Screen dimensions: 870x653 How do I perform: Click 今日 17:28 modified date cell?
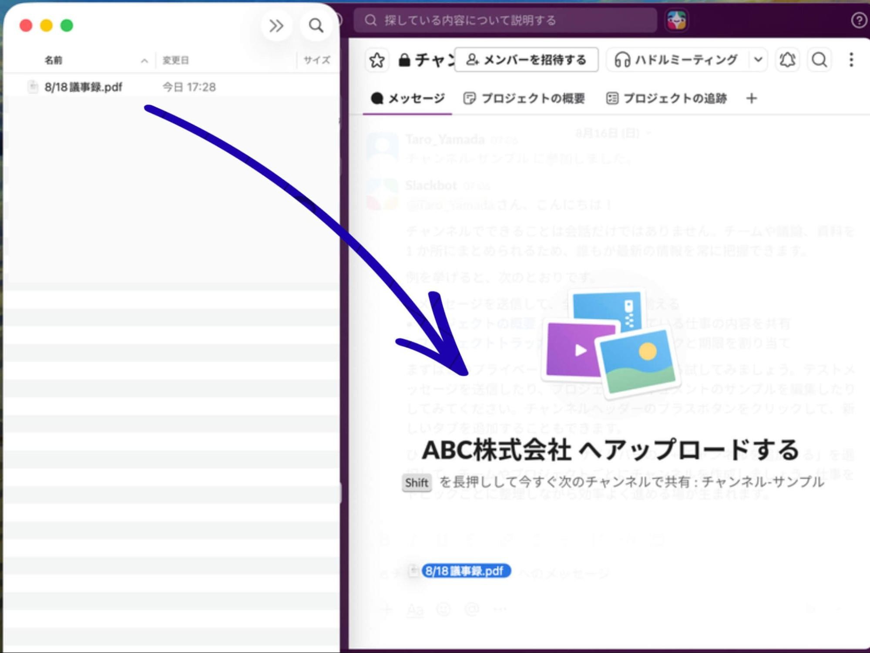click(x=189, y=87)
